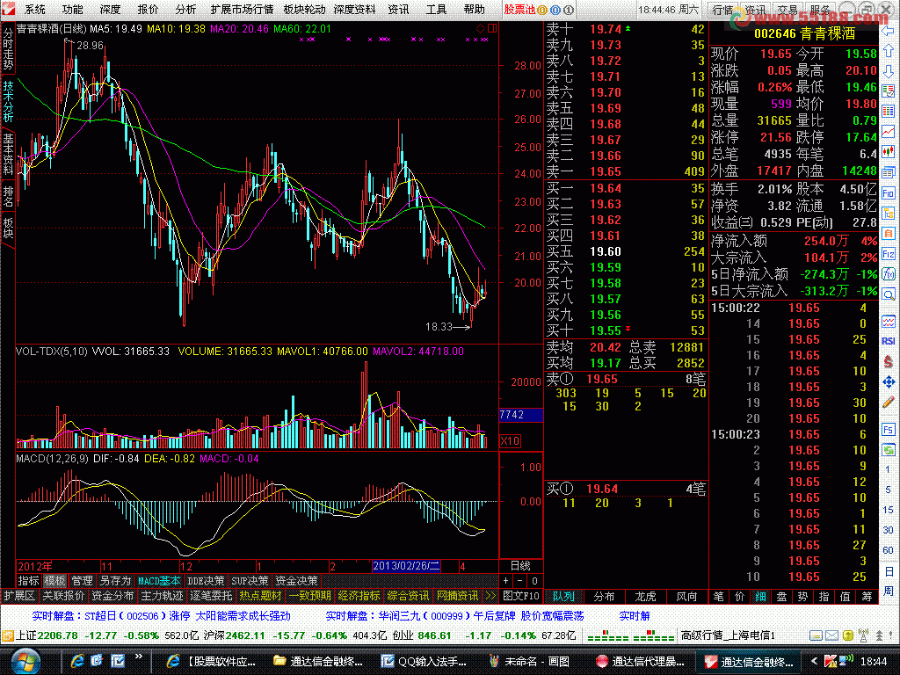900x675 pixels.
Task: Select the 15-minute period button
Action: [x=889, y=510]
